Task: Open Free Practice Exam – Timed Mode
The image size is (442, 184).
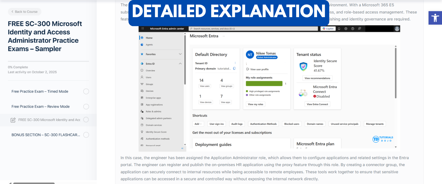Action: (40, 91)
